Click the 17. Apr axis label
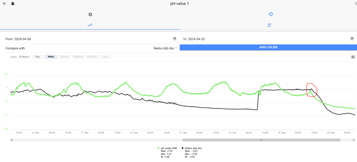This screenshot has height=162, width=357. click(x=183, y=133)
